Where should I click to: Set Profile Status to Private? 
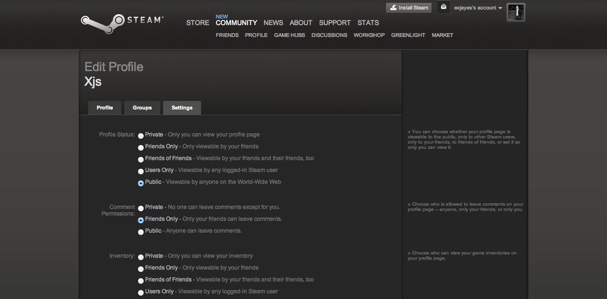[x=141, y=136]
